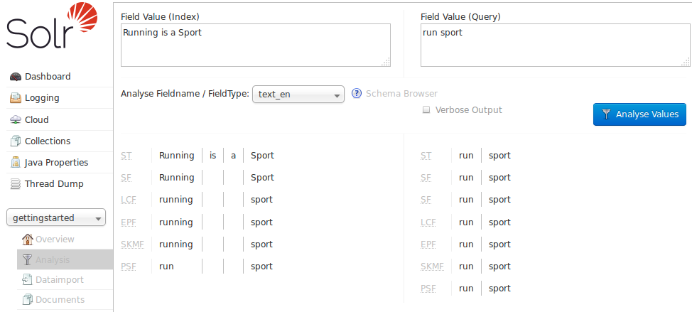This screenshot has width=692, height=312.
Task: Open the Dashboard icon in sidebar
Action: (x=15, y=77)
